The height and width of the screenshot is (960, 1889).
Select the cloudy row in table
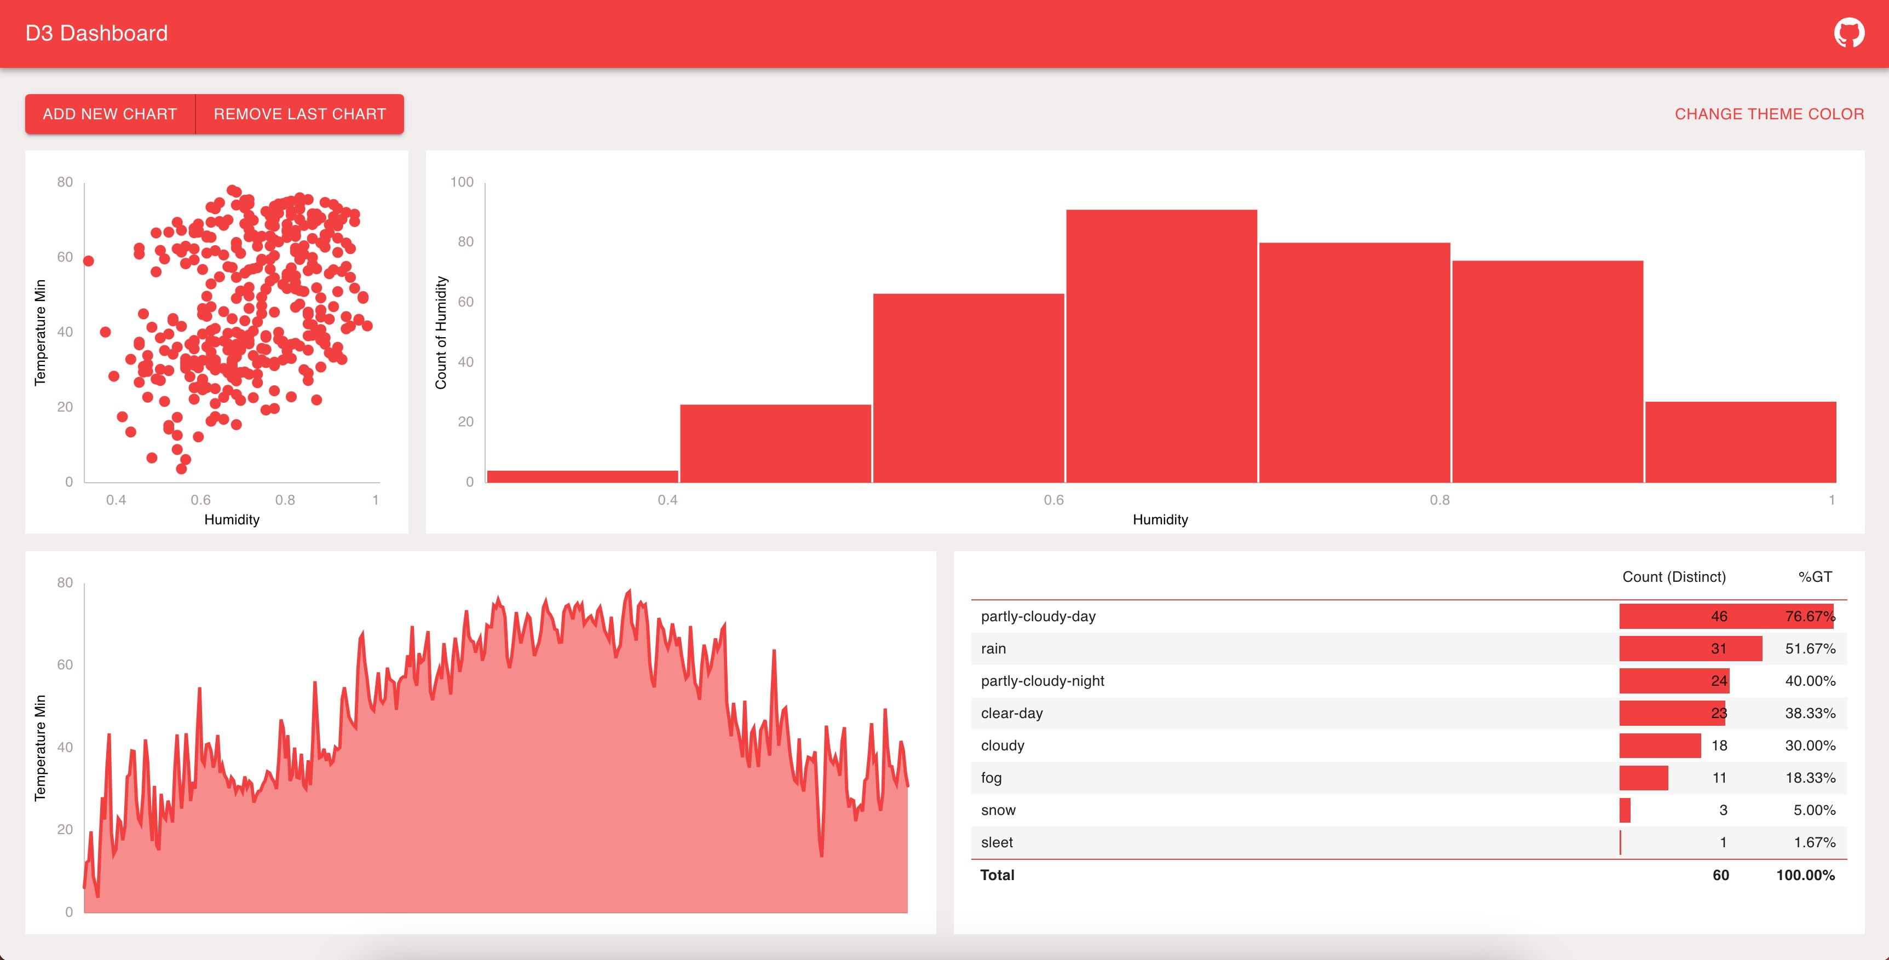pyautogui.click(x=1003, y=745)
